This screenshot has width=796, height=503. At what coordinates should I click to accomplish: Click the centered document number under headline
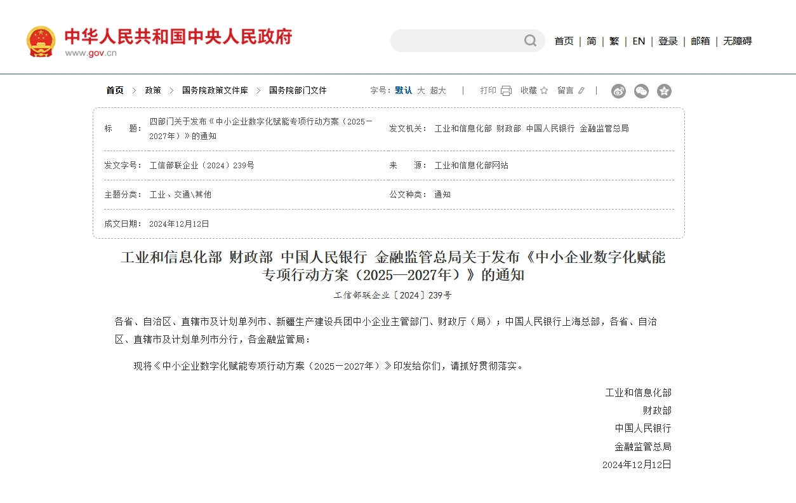click(394, 296)
